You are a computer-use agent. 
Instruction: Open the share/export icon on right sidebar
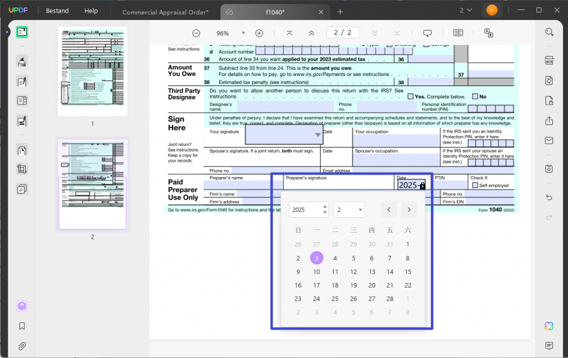click(x=549, y=120)
